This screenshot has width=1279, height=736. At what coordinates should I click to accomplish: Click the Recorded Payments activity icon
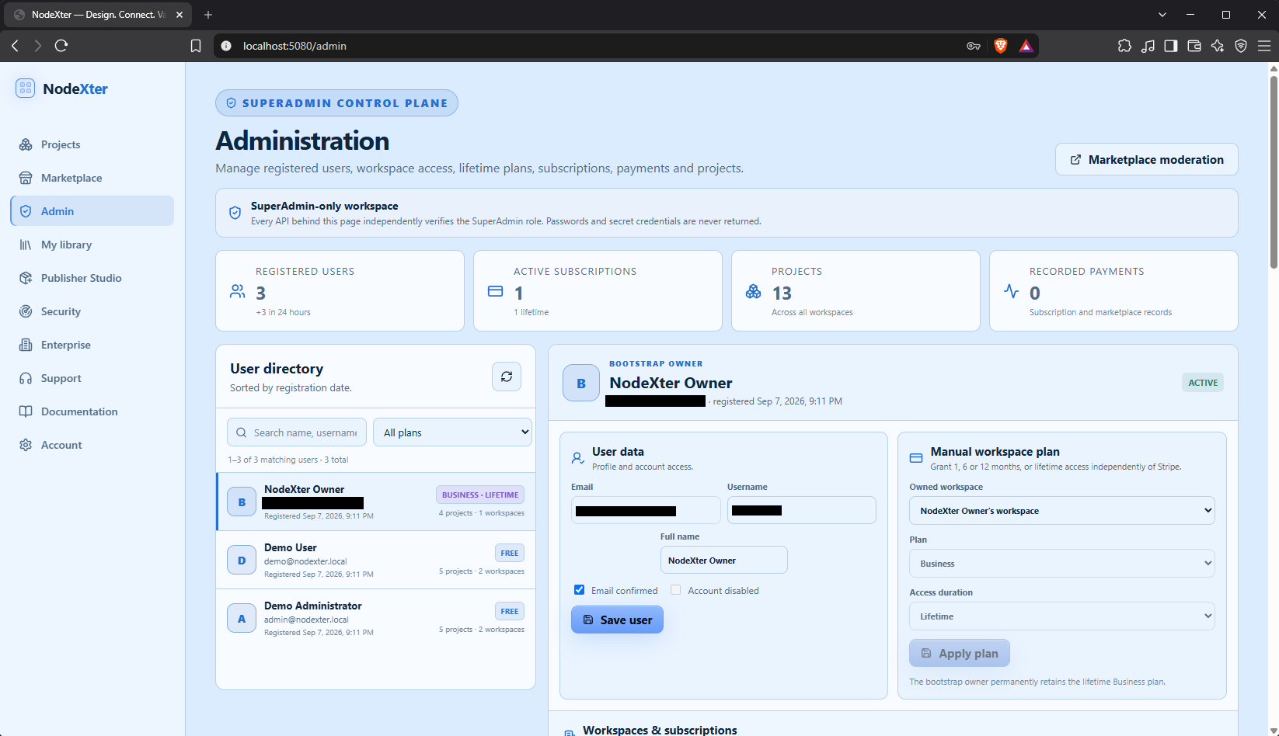[1011, 291]
